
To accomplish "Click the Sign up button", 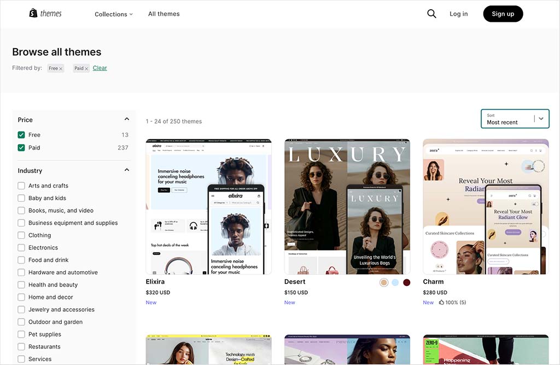I will (503, 14).
